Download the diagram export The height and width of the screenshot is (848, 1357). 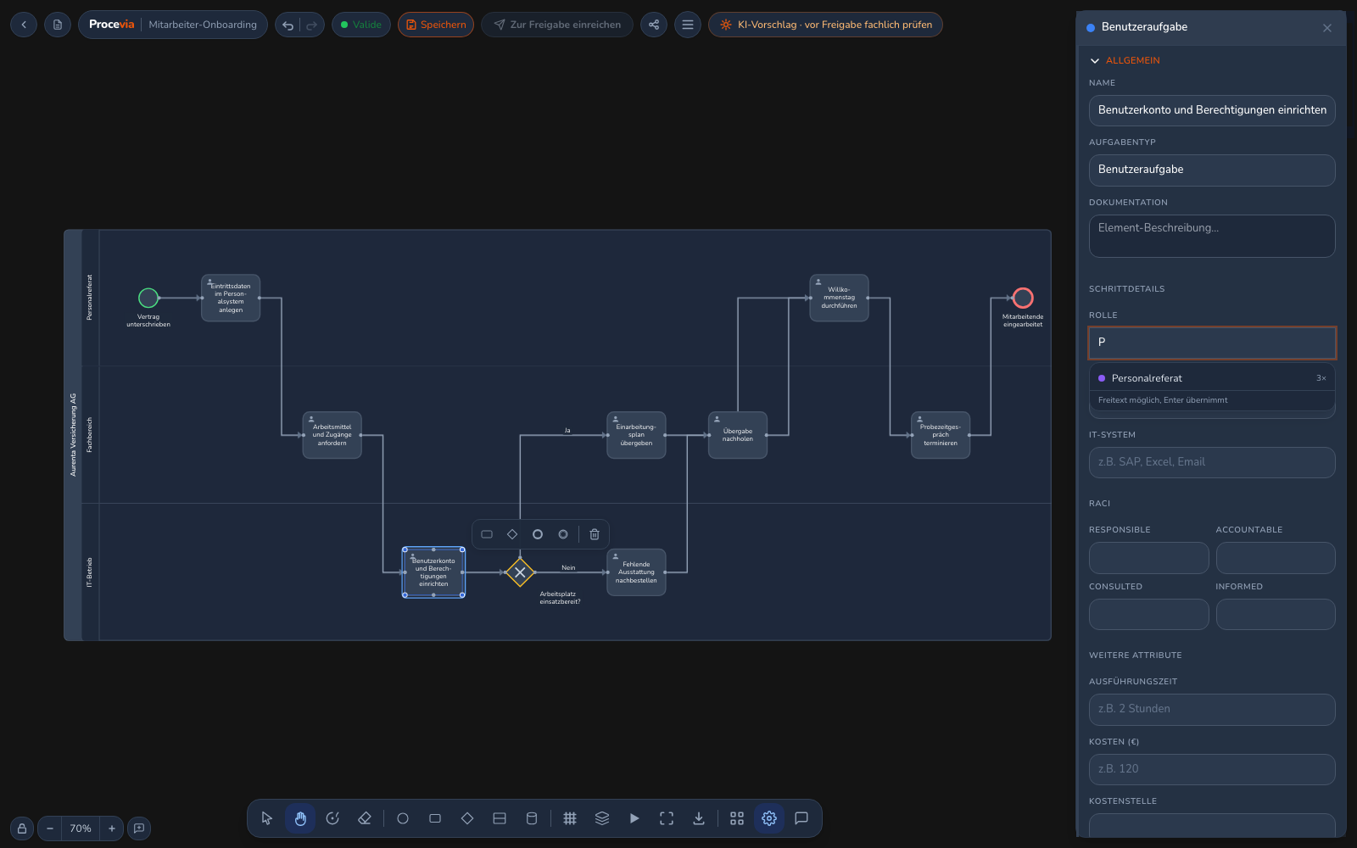coord(699,818)
